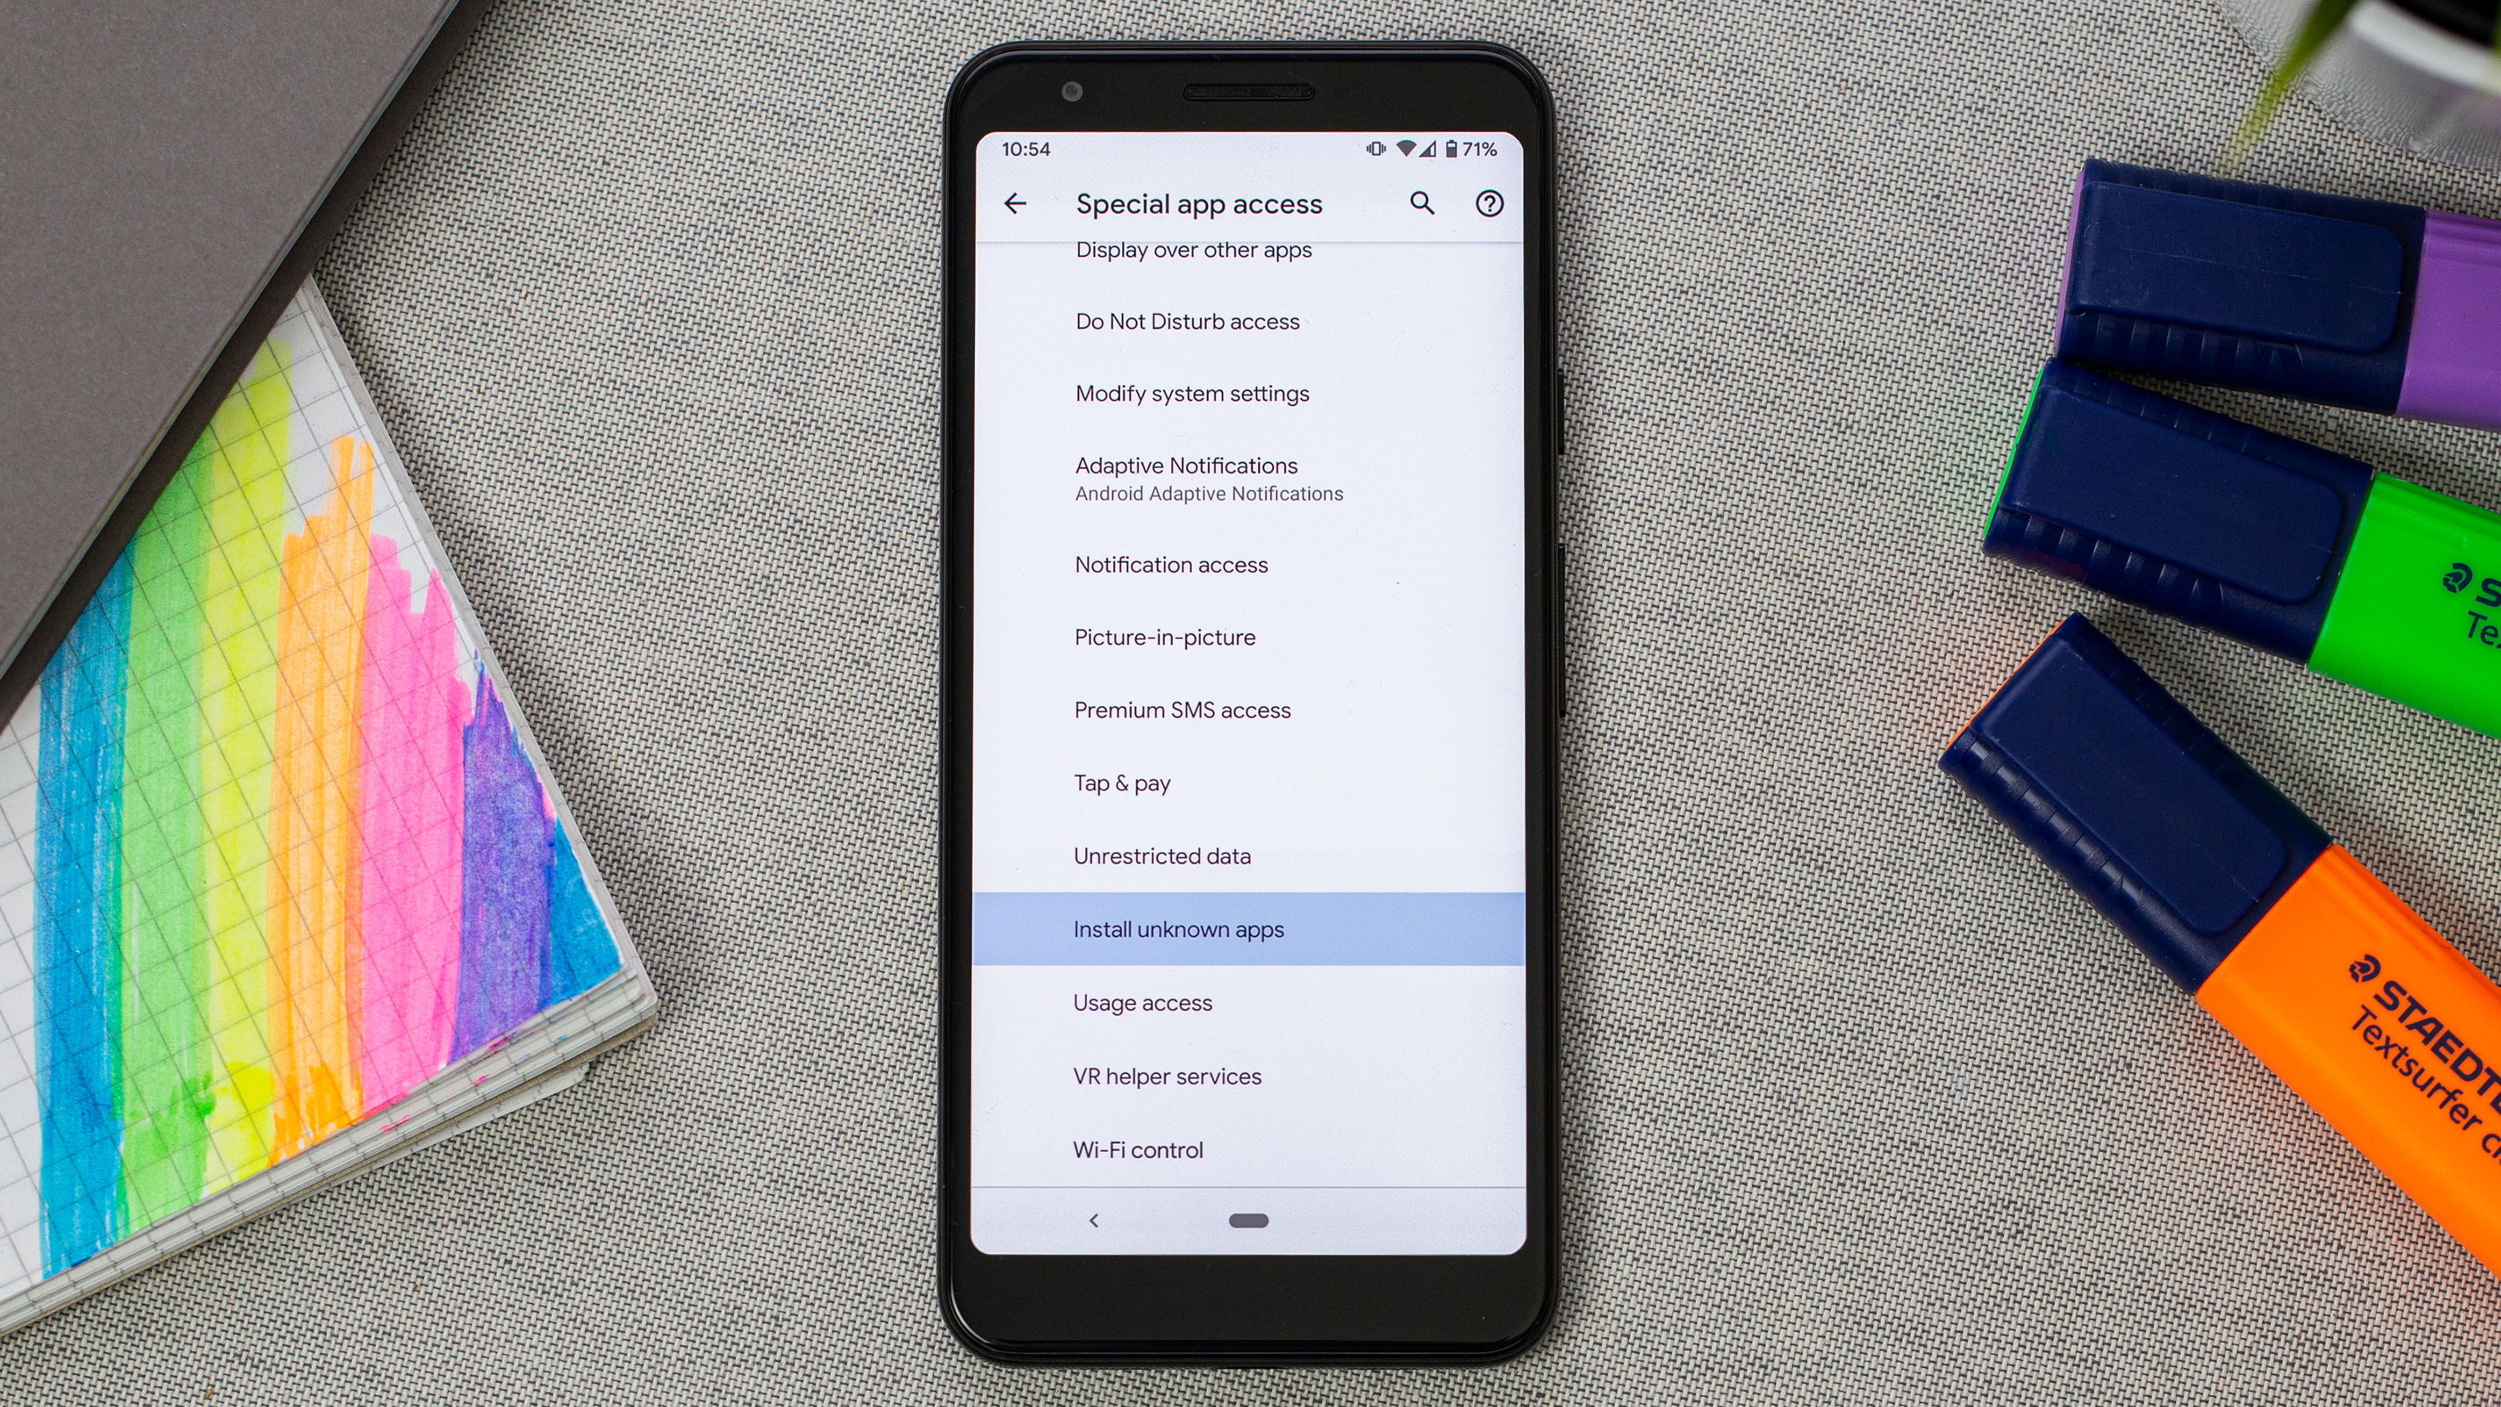The image size is (2501, 1407).
Task: Select the Tap & pay option
Action: click(x=1123, y=782)
